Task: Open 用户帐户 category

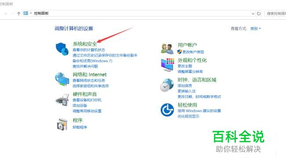Action: point(187,45)
